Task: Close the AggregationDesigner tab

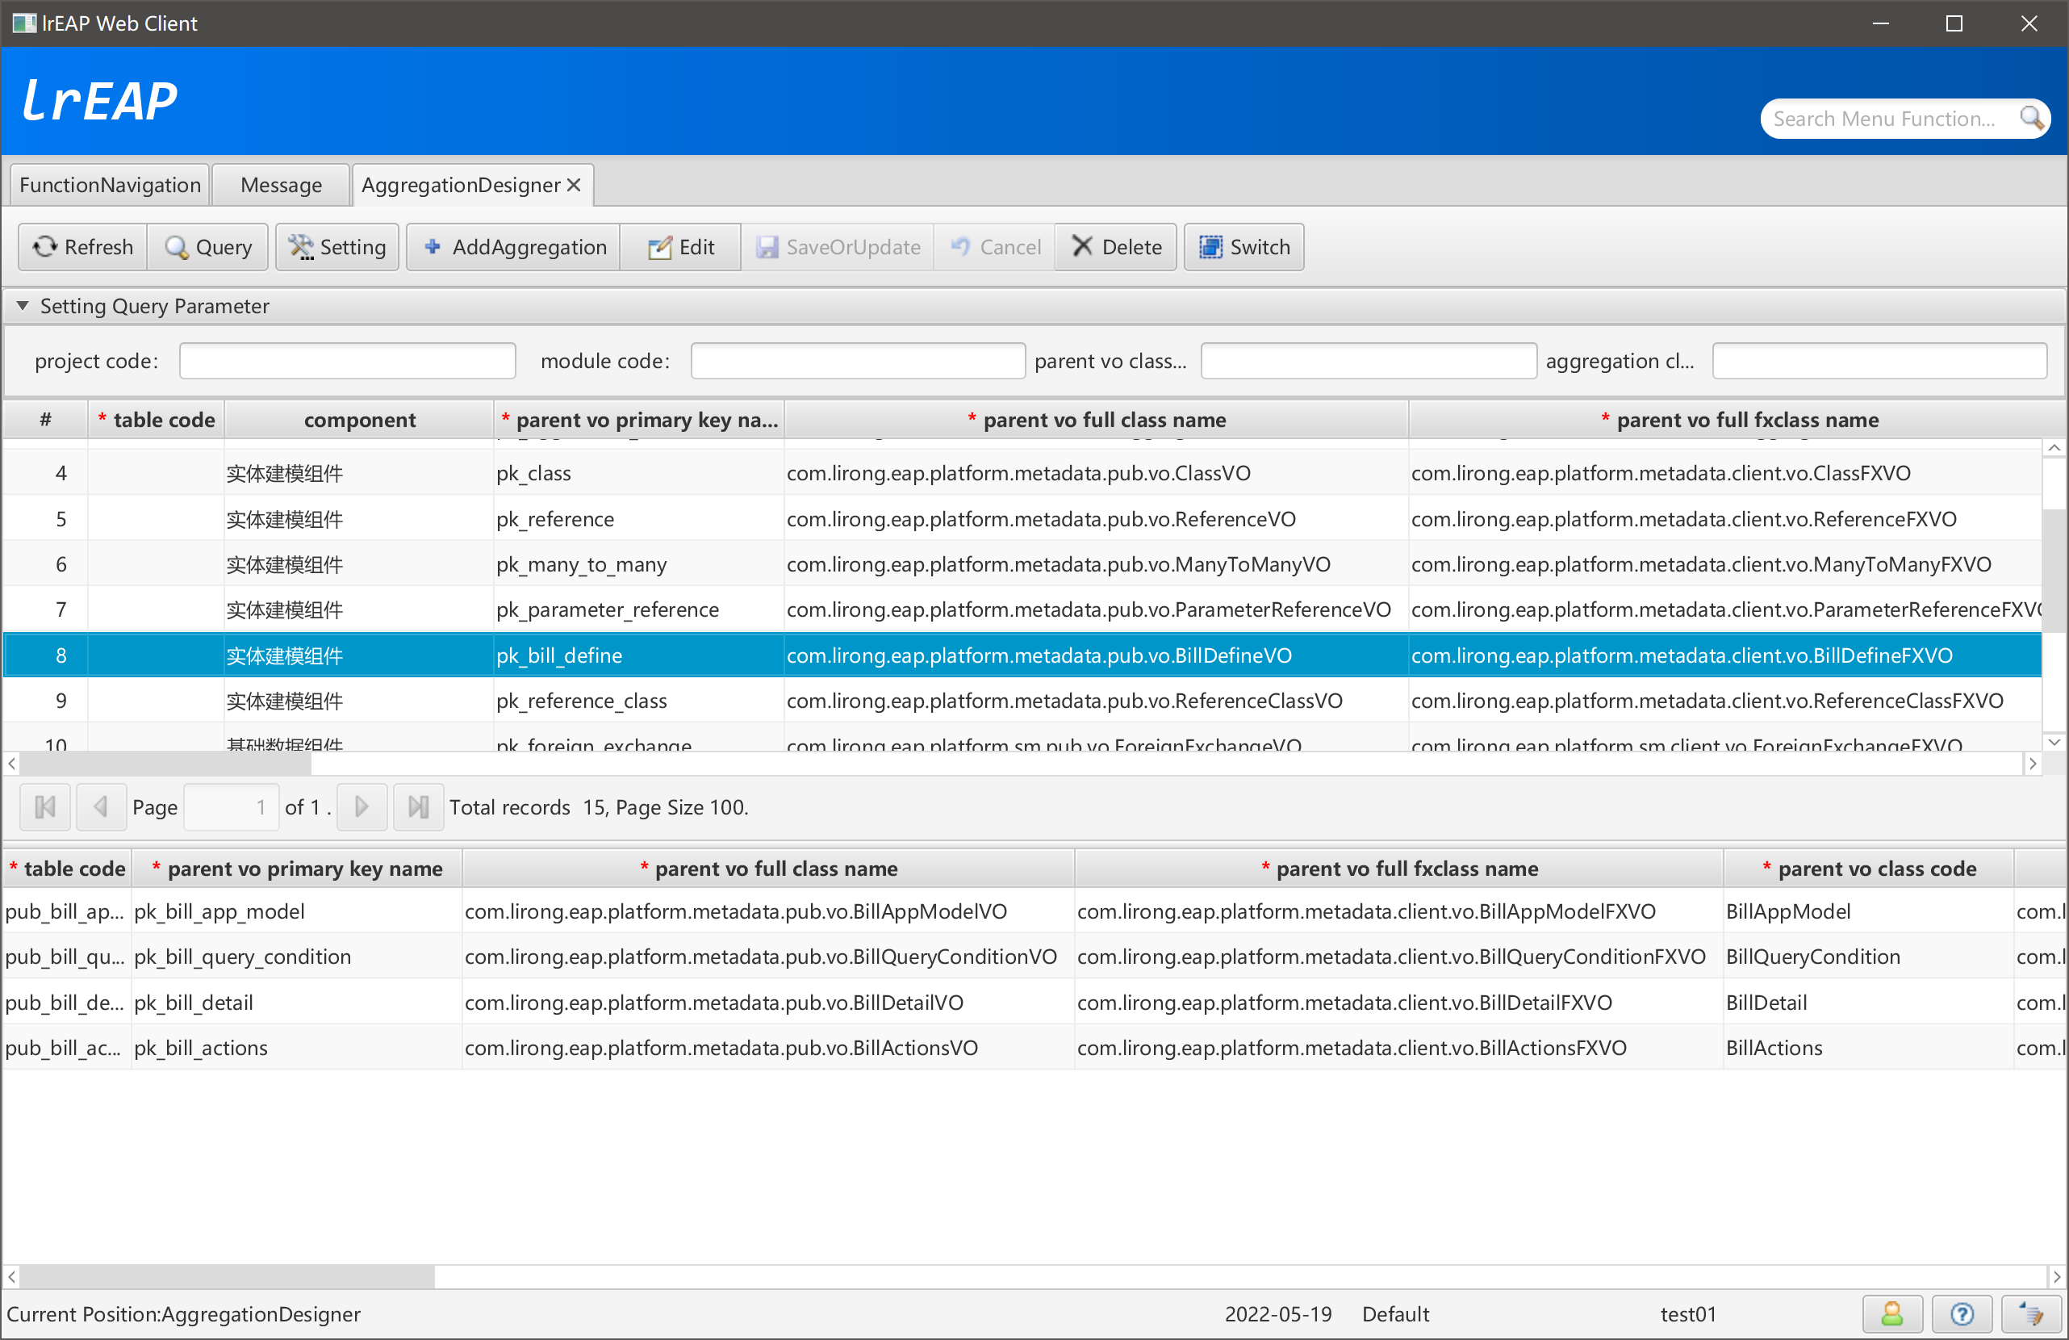Action: point(574,185)
